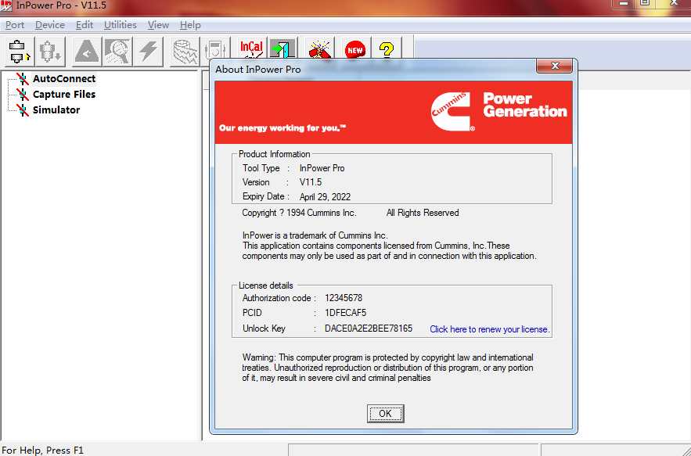Select AutoConnect in the tree
The image size is (691, 456).
tap(63, 79)
